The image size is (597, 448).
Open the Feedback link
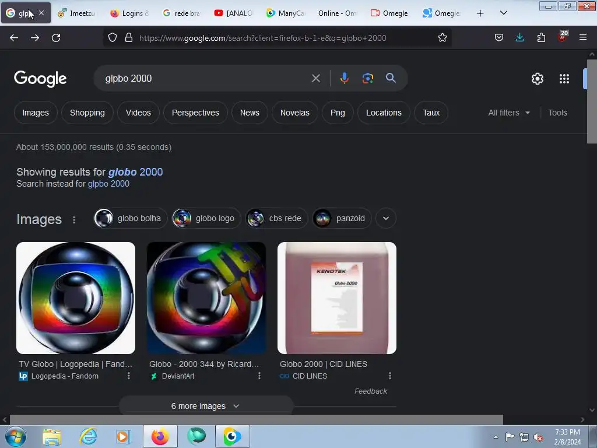[370, 391]
